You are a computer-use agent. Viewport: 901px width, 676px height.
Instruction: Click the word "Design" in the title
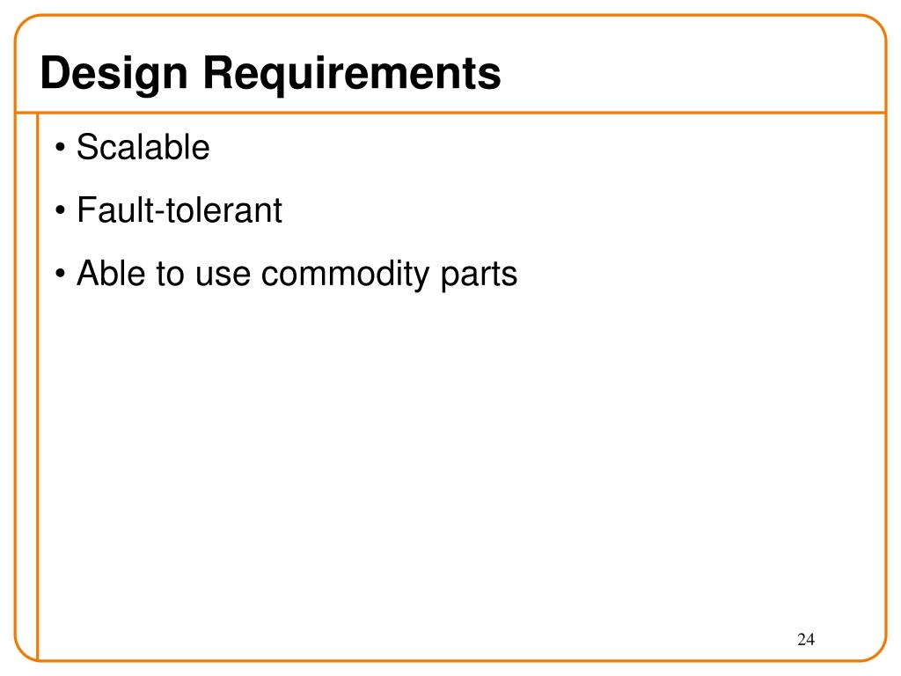point(114,74)
